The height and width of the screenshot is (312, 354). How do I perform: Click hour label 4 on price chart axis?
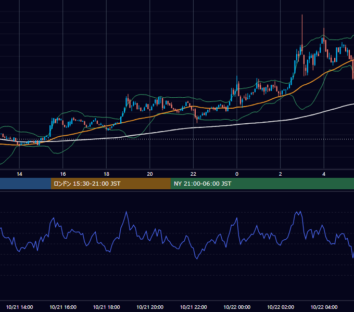click(324, 174)
